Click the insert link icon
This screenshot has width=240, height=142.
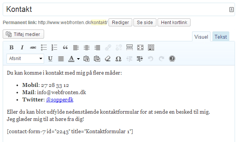click(108, 47)
